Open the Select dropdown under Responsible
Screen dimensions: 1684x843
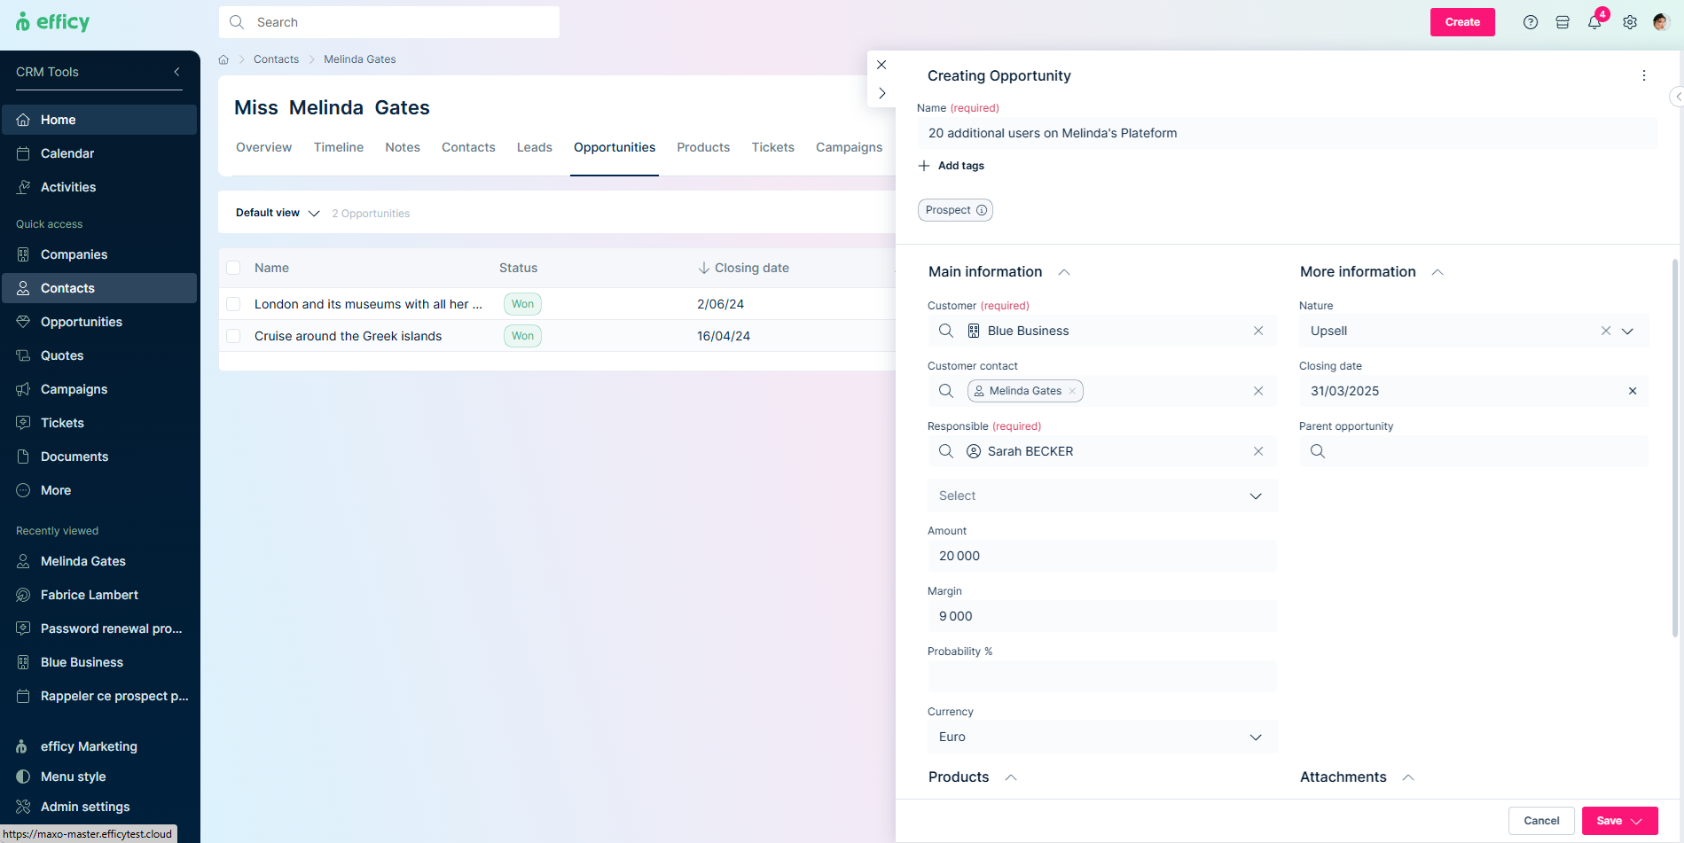pos(1102,496)
